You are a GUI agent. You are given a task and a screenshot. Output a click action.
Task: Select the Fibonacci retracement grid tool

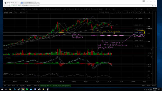[x=127, y=12]
